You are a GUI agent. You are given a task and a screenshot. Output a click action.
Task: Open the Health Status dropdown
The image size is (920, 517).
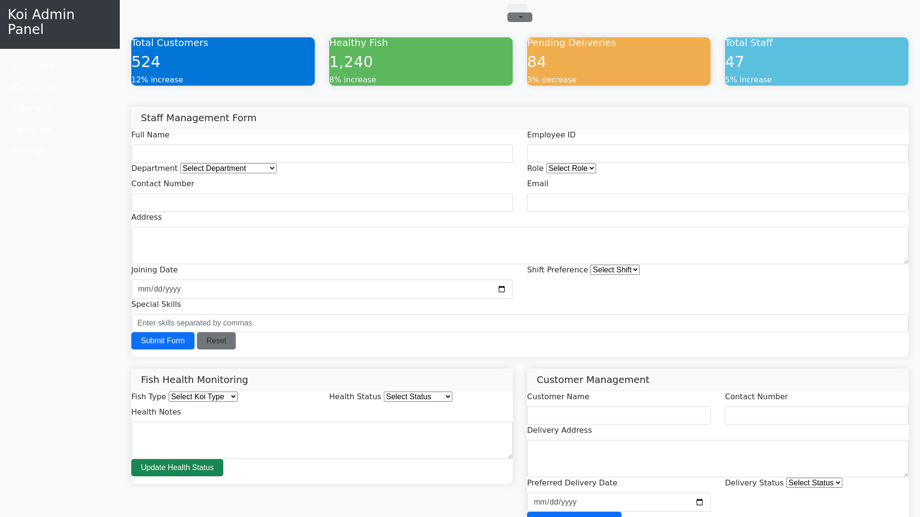click(418, 397)
